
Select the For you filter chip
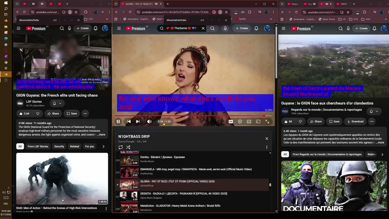point(89,146)
